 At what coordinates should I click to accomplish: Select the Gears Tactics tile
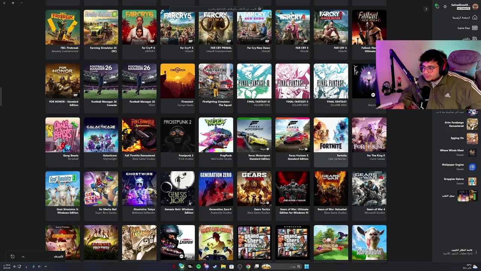click(254, 196)
